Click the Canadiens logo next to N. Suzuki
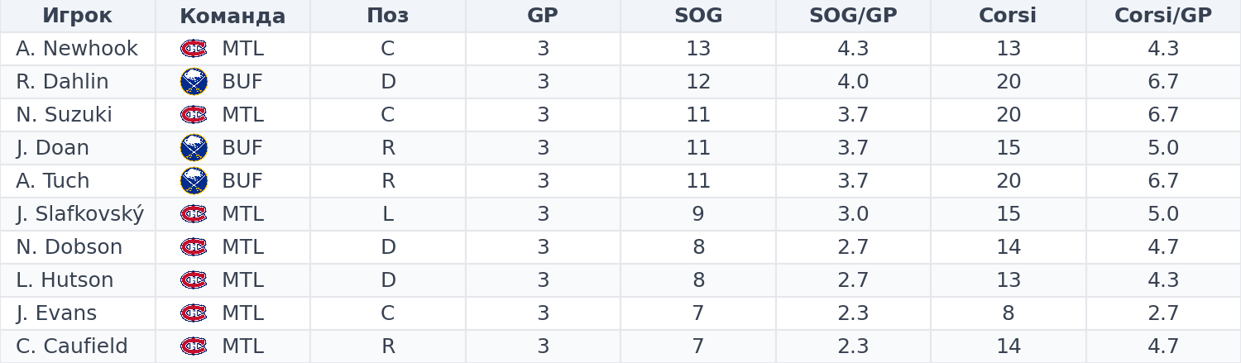The image size is (1241, 363). (x=194, y=115)
